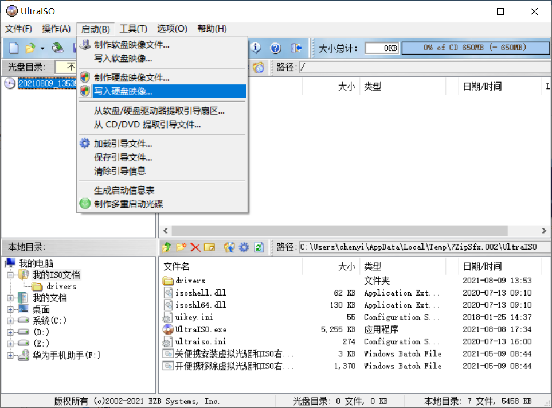Select ultraiso.ini in file list
Image resolution: width=552 pixels, height=408 pixels.
click(201, 341)
